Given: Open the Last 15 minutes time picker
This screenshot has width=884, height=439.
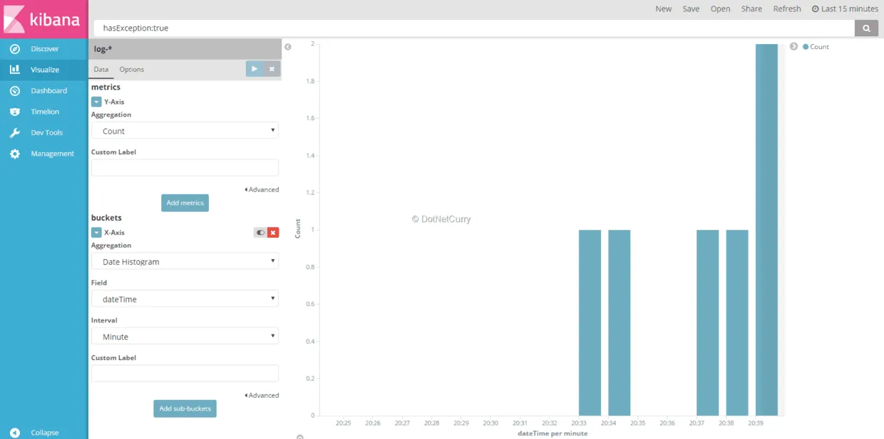Looking at the screenshot, I should coord(845,9).
